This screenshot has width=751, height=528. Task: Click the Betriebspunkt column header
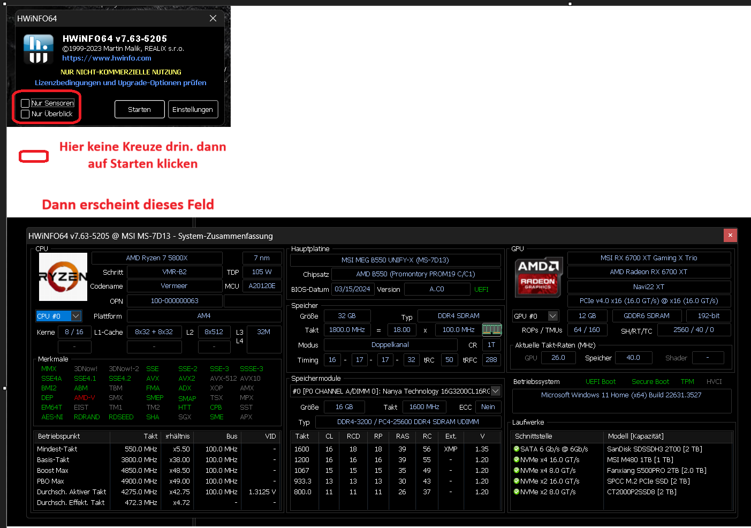[72, 436]
